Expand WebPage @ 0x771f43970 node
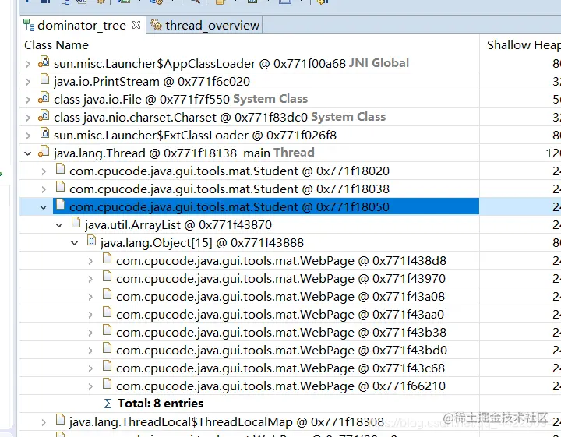The width and height of the screenshot is (561, 437). pyautogui.click(x=90, y=280)
